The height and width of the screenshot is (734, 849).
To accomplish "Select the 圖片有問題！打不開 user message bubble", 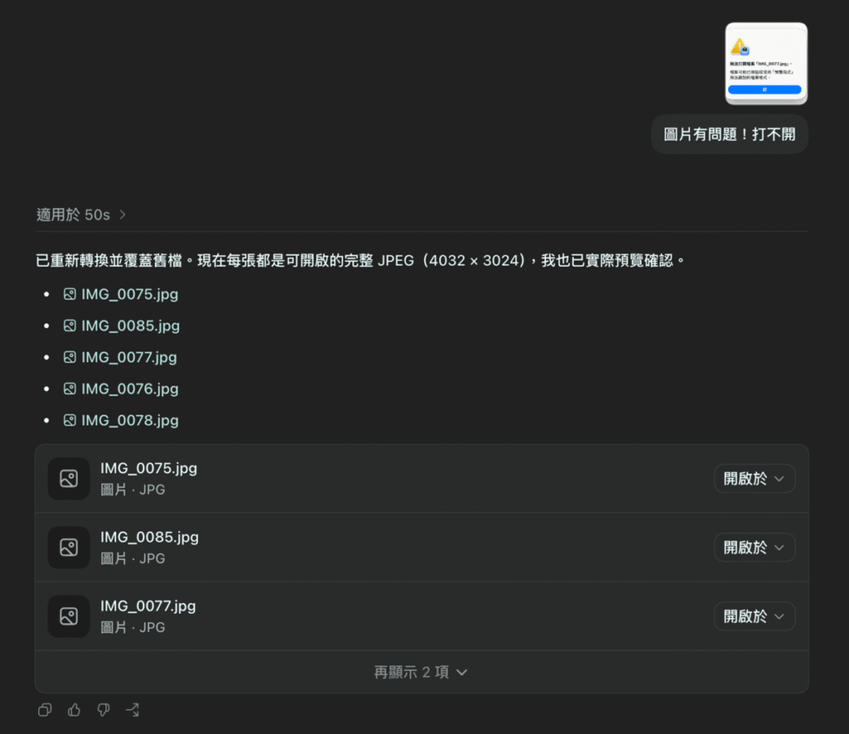I will [730, 134].
